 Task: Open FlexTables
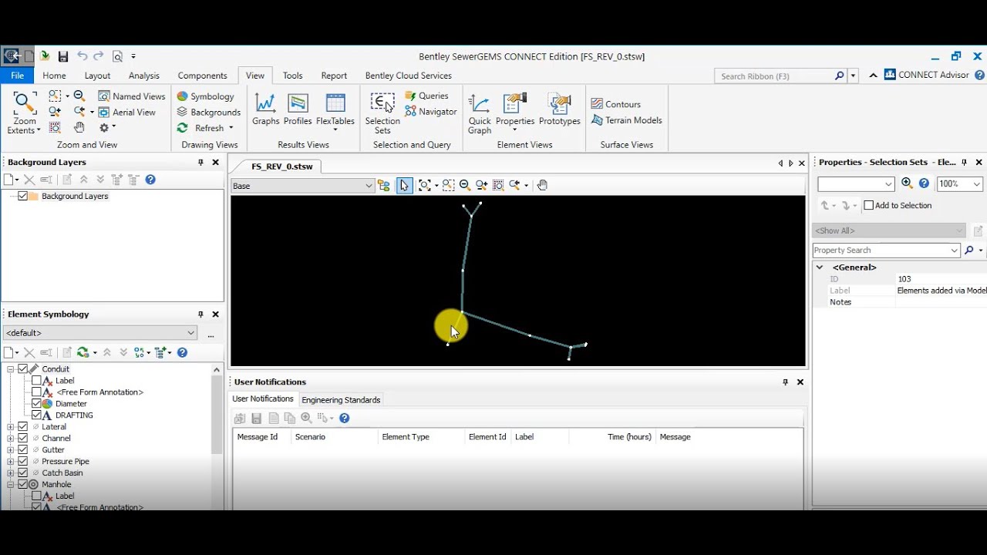click(335, 112)
